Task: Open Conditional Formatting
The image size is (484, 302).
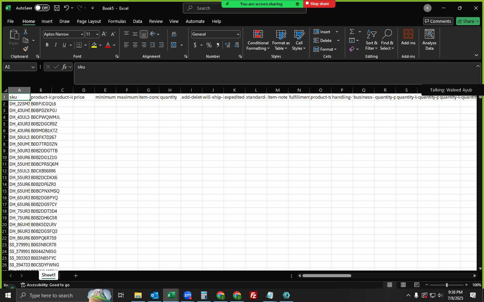Action: point(258,40)
